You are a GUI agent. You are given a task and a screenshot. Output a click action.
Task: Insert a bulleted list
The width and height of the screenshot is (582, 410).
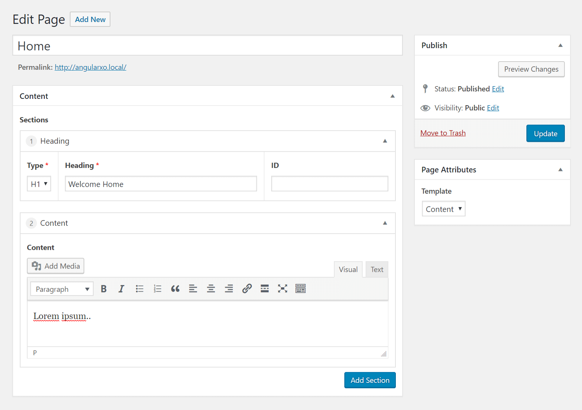point(140,288)
